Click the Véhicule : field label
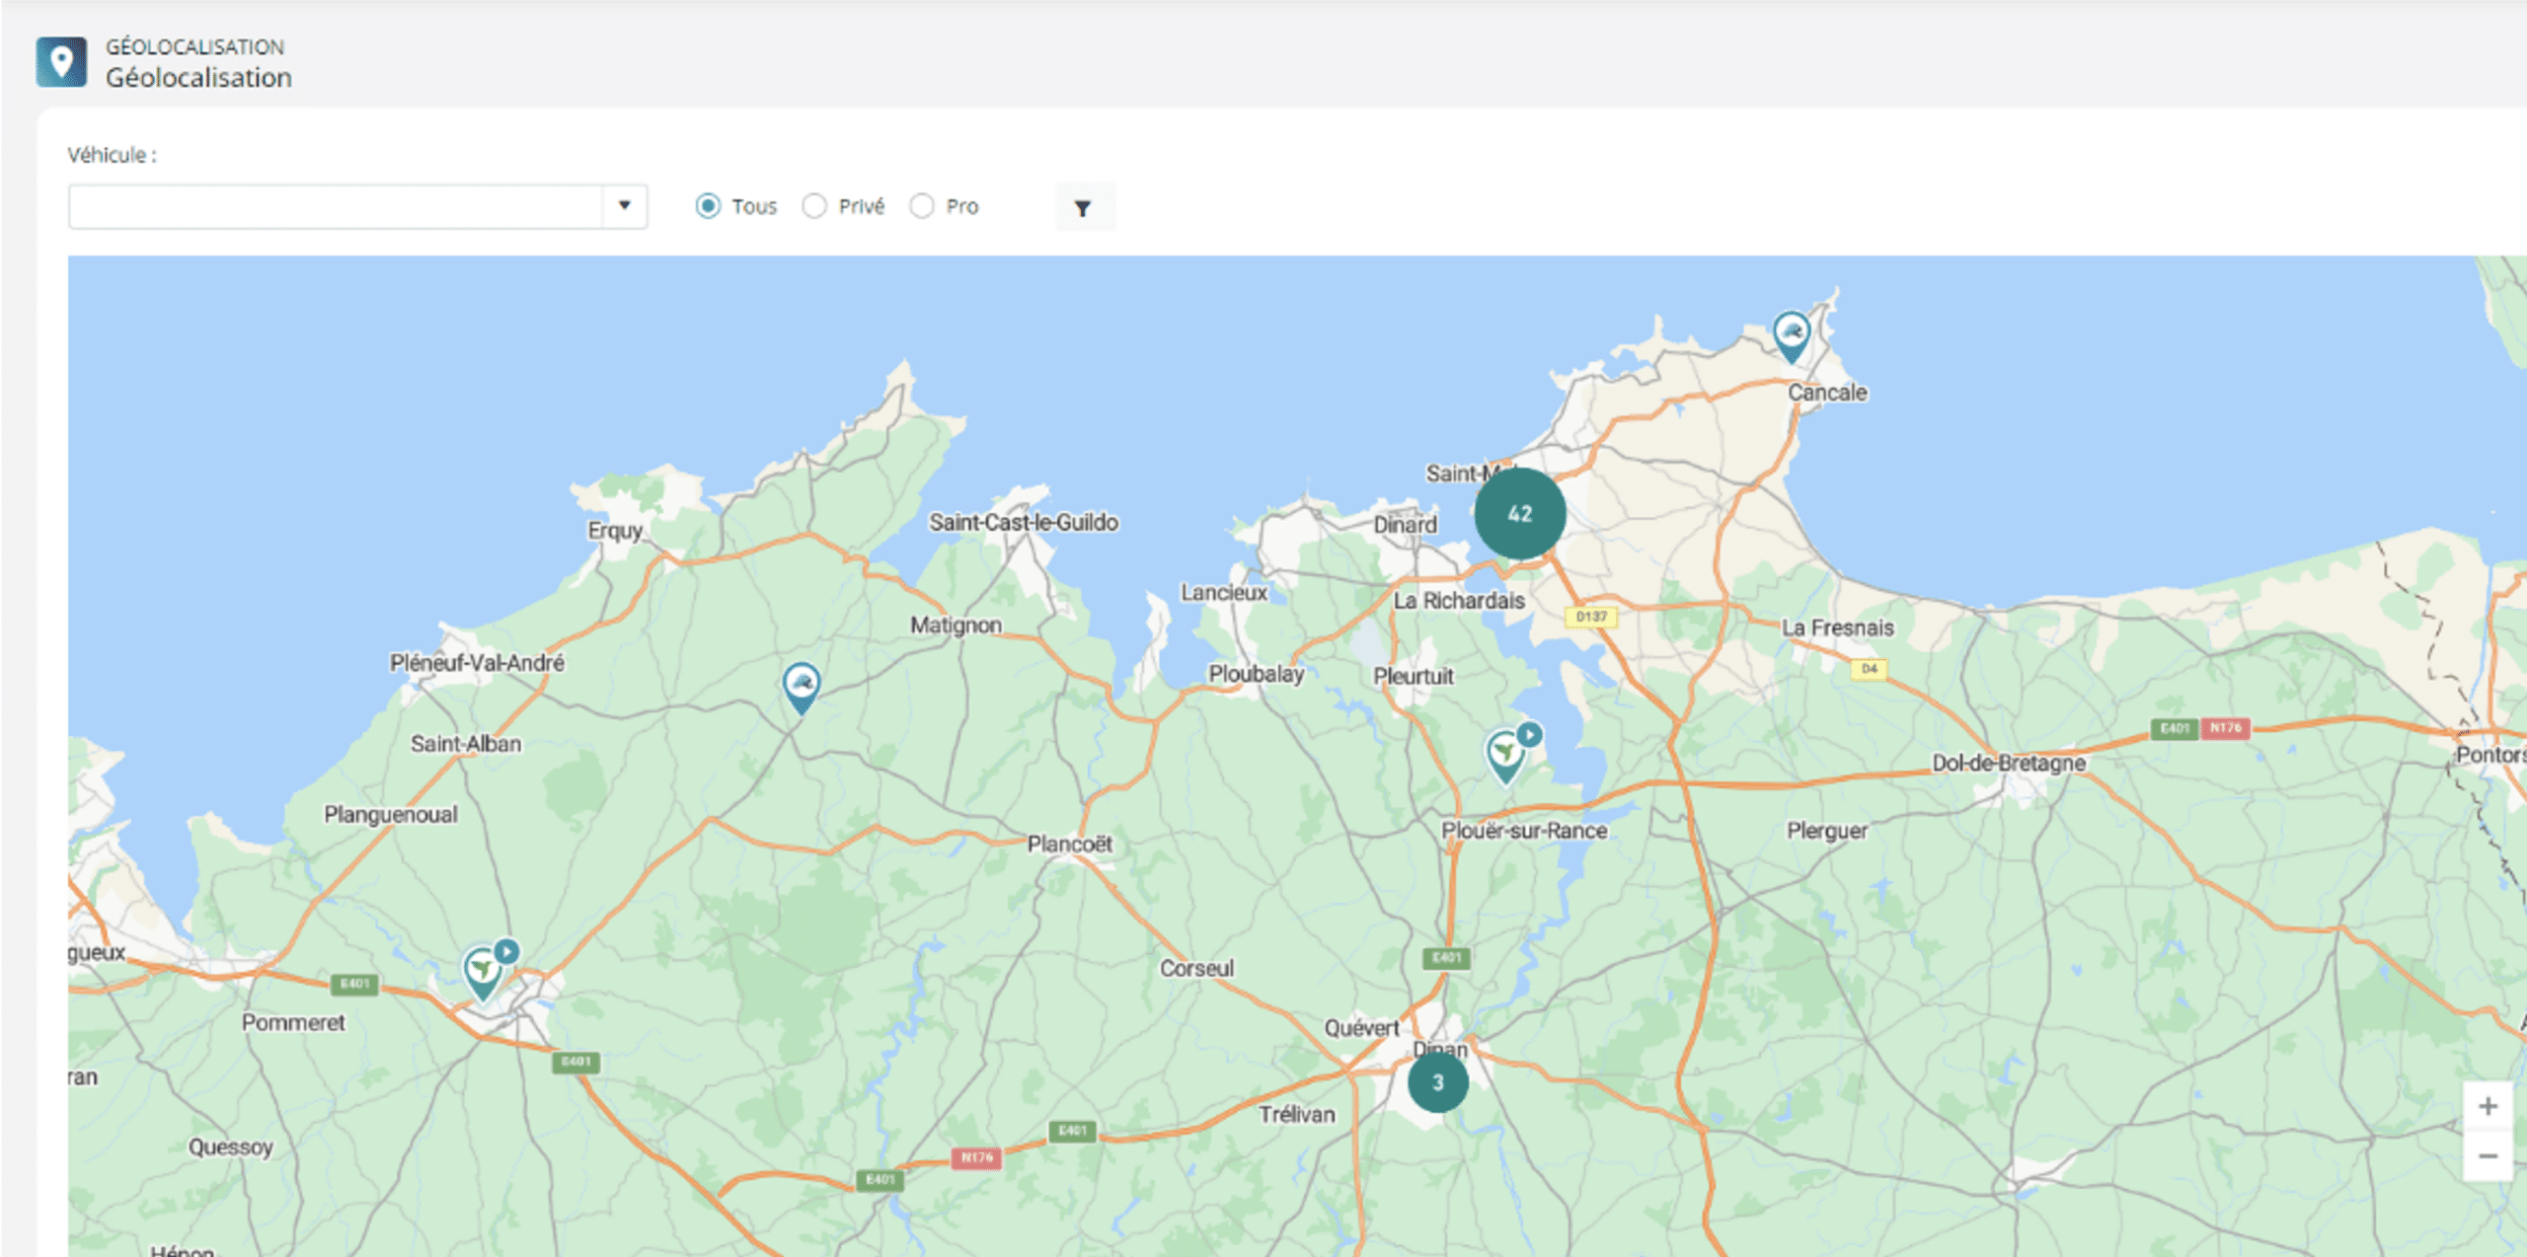 pos(112,155)
